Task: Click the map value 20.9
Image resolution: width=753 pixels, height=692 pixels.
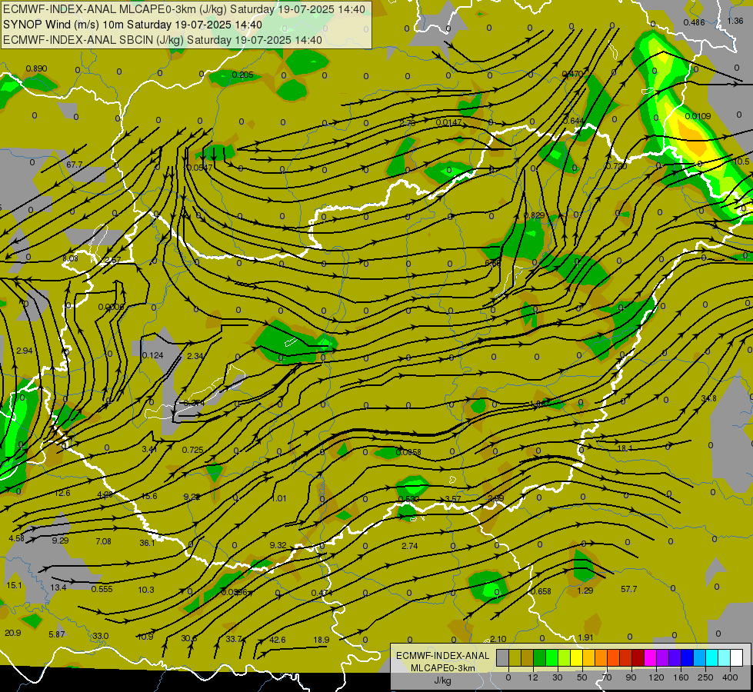Action: 13,633
